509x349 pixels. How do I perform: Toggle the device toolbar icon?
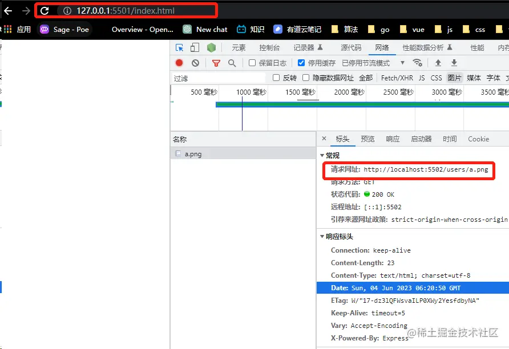195,48
